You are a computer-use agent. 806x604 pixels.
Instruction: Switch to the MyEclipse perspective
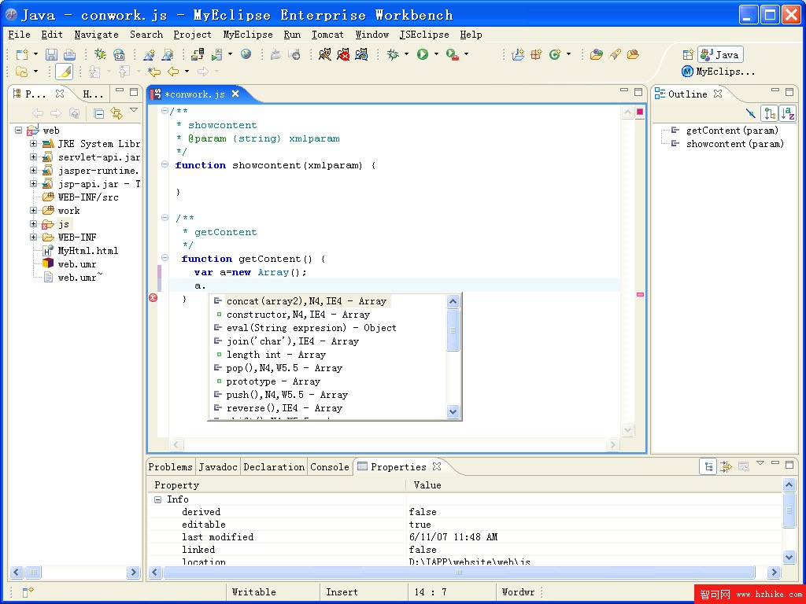click(x=718, y=72)
